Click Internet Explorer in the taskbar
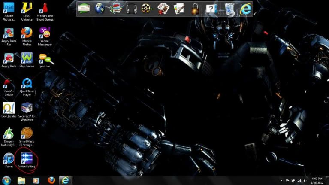Image resolution: width=329 pixels, height=185 pixels. click(66, 180)
